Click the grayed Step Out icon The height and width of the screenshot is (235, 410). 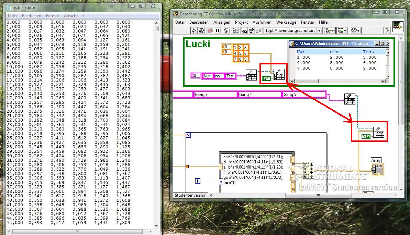click(x=258, y=31)
